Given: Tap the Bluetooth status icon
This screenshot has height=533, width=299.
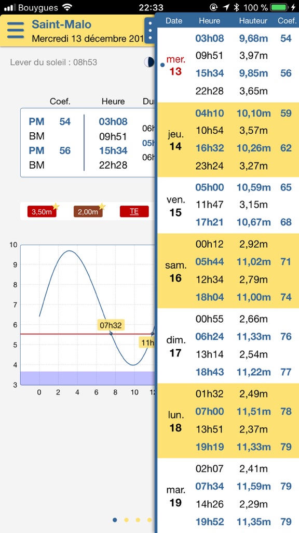Looking at the screenshot, I should coord(237,7).
